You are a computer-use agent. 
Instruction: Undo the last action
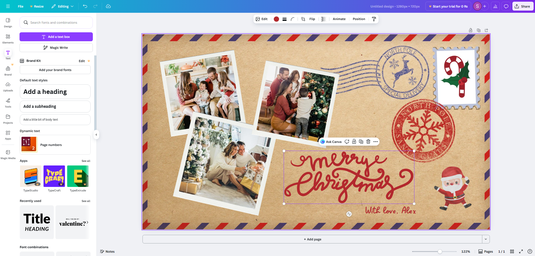click(85, 6)
